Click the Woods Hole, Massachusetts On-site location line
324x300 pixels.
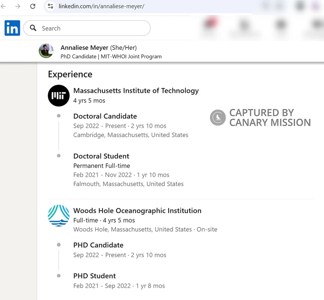coord(145,229)
